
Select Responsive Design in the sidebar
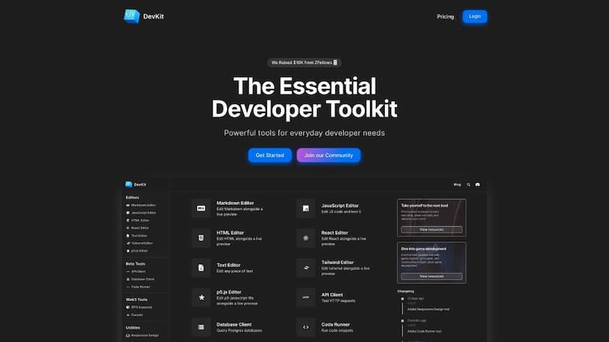[x=143, y=335]
